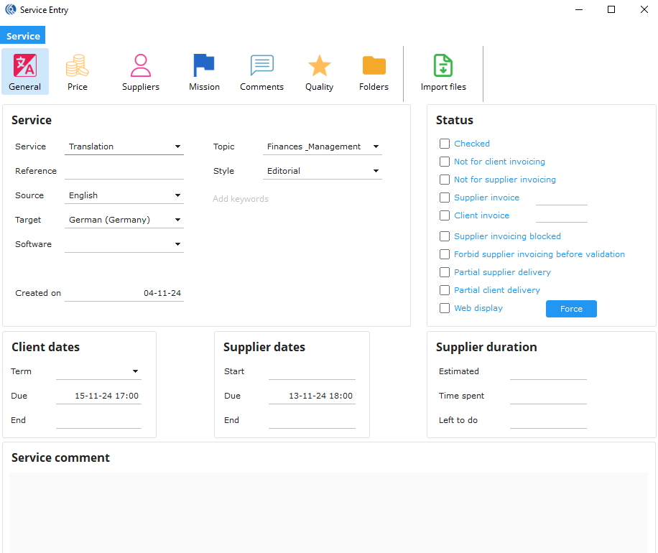Image resolution: width=658 pixels, height=553 pixels.
Task: Click the Partial supplier delivery label
Action: point(502,272)
